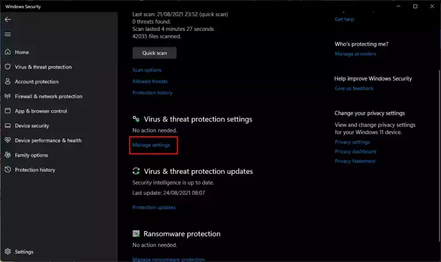Open Allowed threats link
This screenshot has height=262, width=441.
(x=150, y=81)
